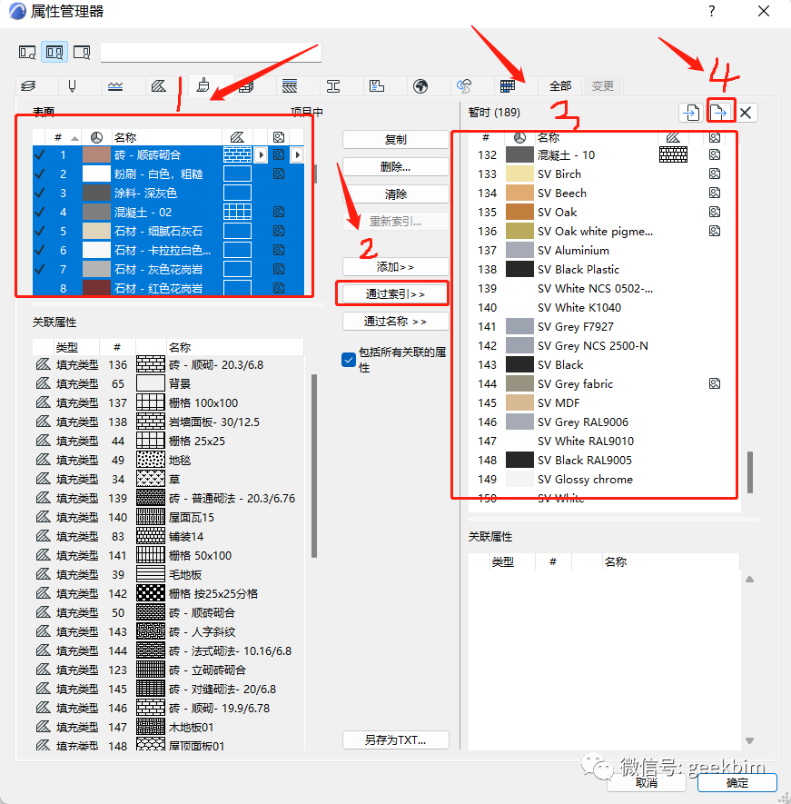Click the left linked attributes scrollbar
The height and width of the screenshot is (804, 791).
pyautogui.click(x=314, y=465)
